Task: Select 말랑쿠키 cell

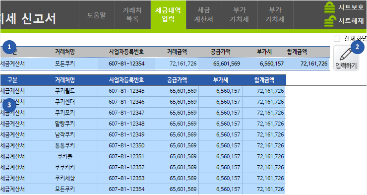Action: pos(65,124)
